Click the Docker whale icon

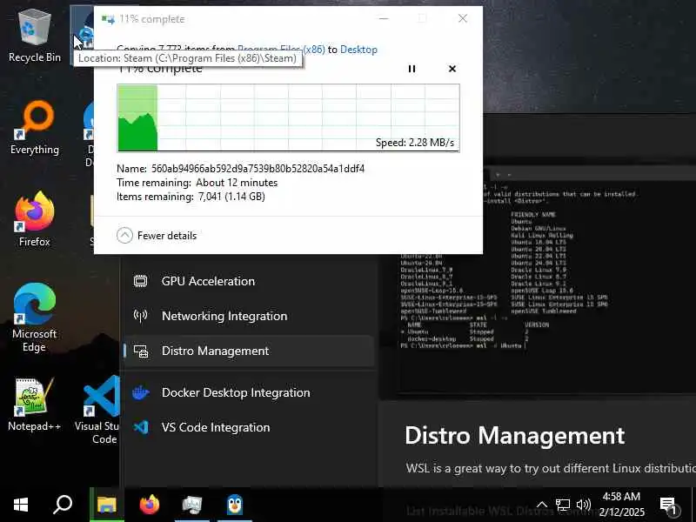[x=141, y=393]
